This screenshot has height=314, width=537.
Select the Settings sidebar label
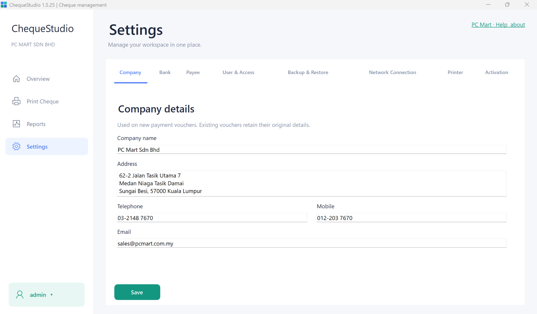[37, 147]
